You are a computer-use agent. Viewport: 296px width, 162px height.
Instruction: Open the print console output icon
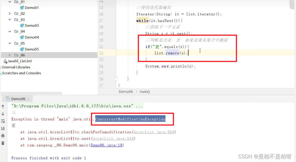click(x=3, y=136)
